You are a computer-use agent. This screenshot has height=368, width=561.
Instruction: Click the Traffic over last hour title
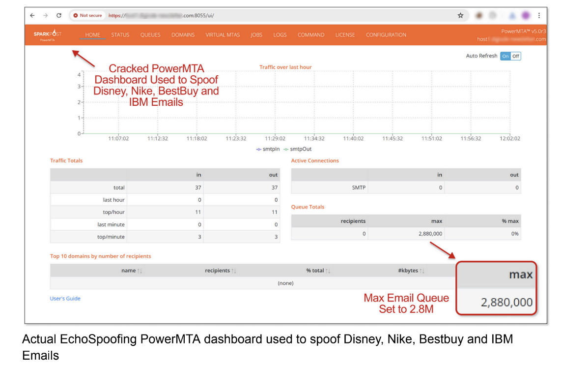(285, 67)
